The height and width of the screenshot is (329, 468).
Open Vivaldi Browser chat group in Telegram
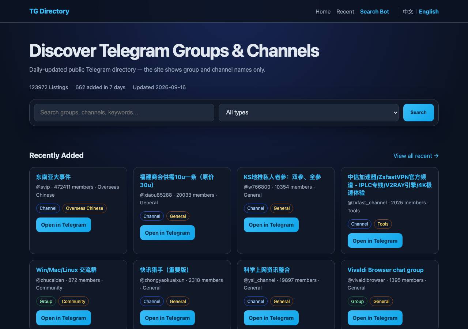coord(375,318)
